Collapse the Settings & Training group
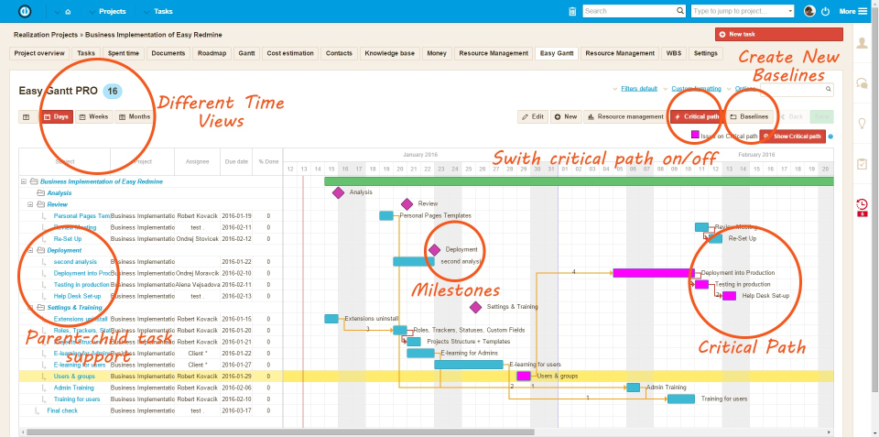 coord(30,308)
